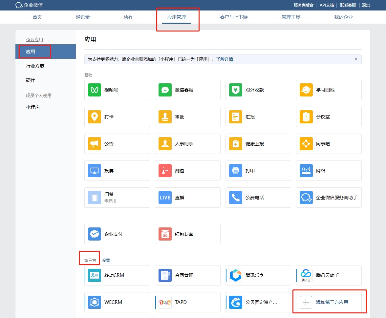Click the 设置 link beside 第三方
The image size is (386, 318).
[106, 261]
